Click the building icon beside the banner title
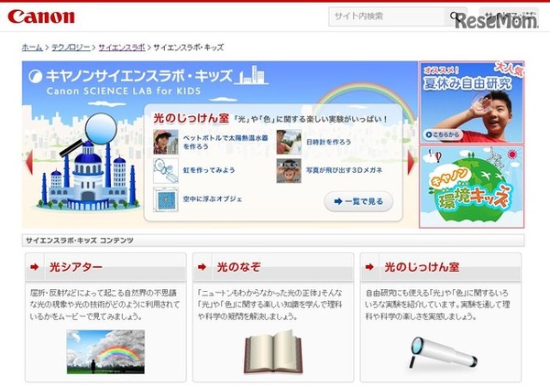Image resolution: width=550 pixels, height=386 pixels. 251,74
